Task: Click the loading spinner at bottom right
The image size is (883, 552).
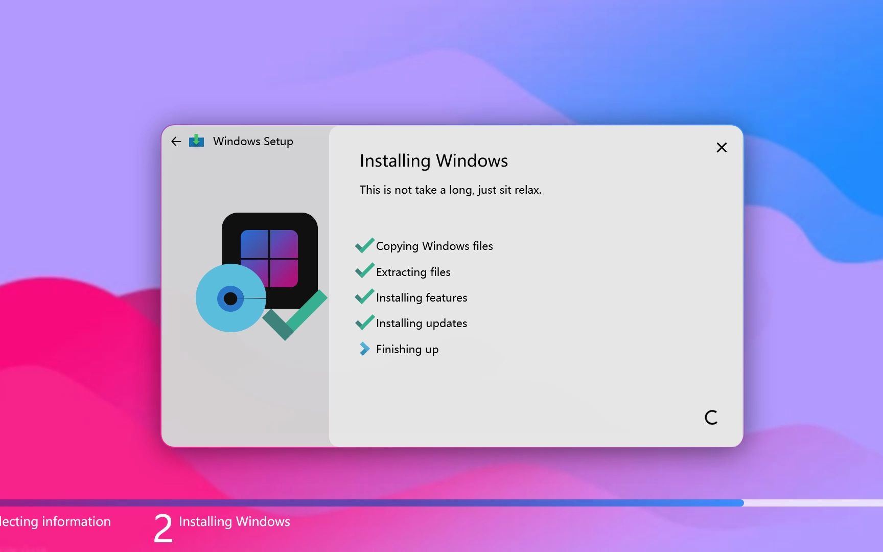Action: (x=711, y=418)
